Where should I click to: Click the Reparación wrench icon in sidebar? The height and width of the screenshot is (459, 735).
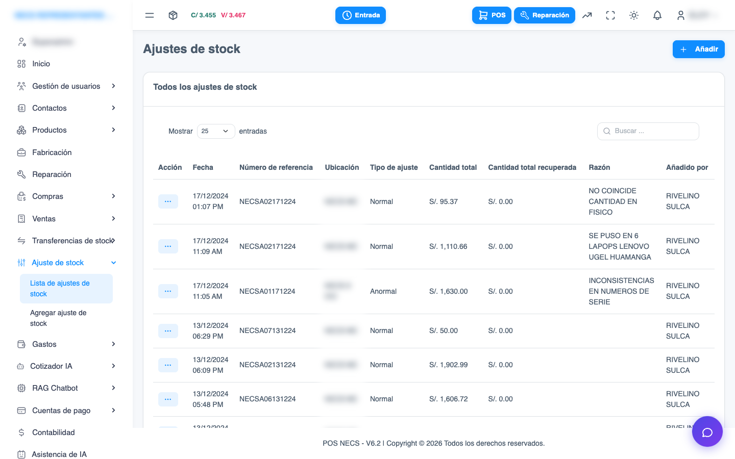(21, 174)
